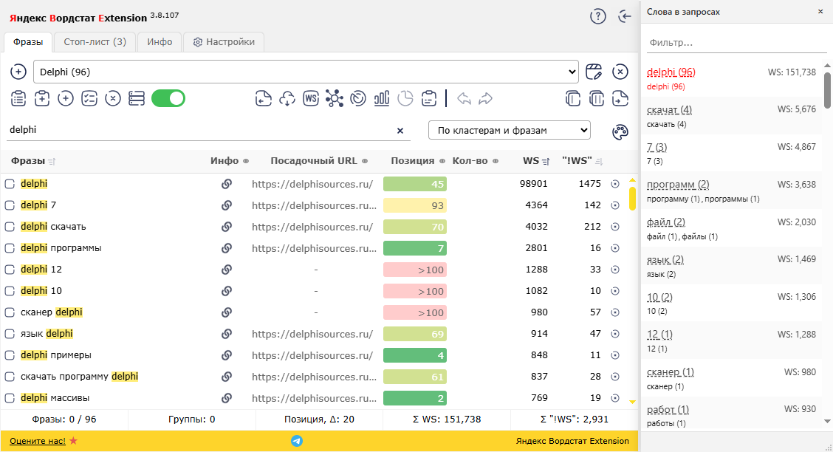Switch to the 'Стоп-лист (3)' tab
This screenshot has width=833, height=452.
tap(95, 42)
